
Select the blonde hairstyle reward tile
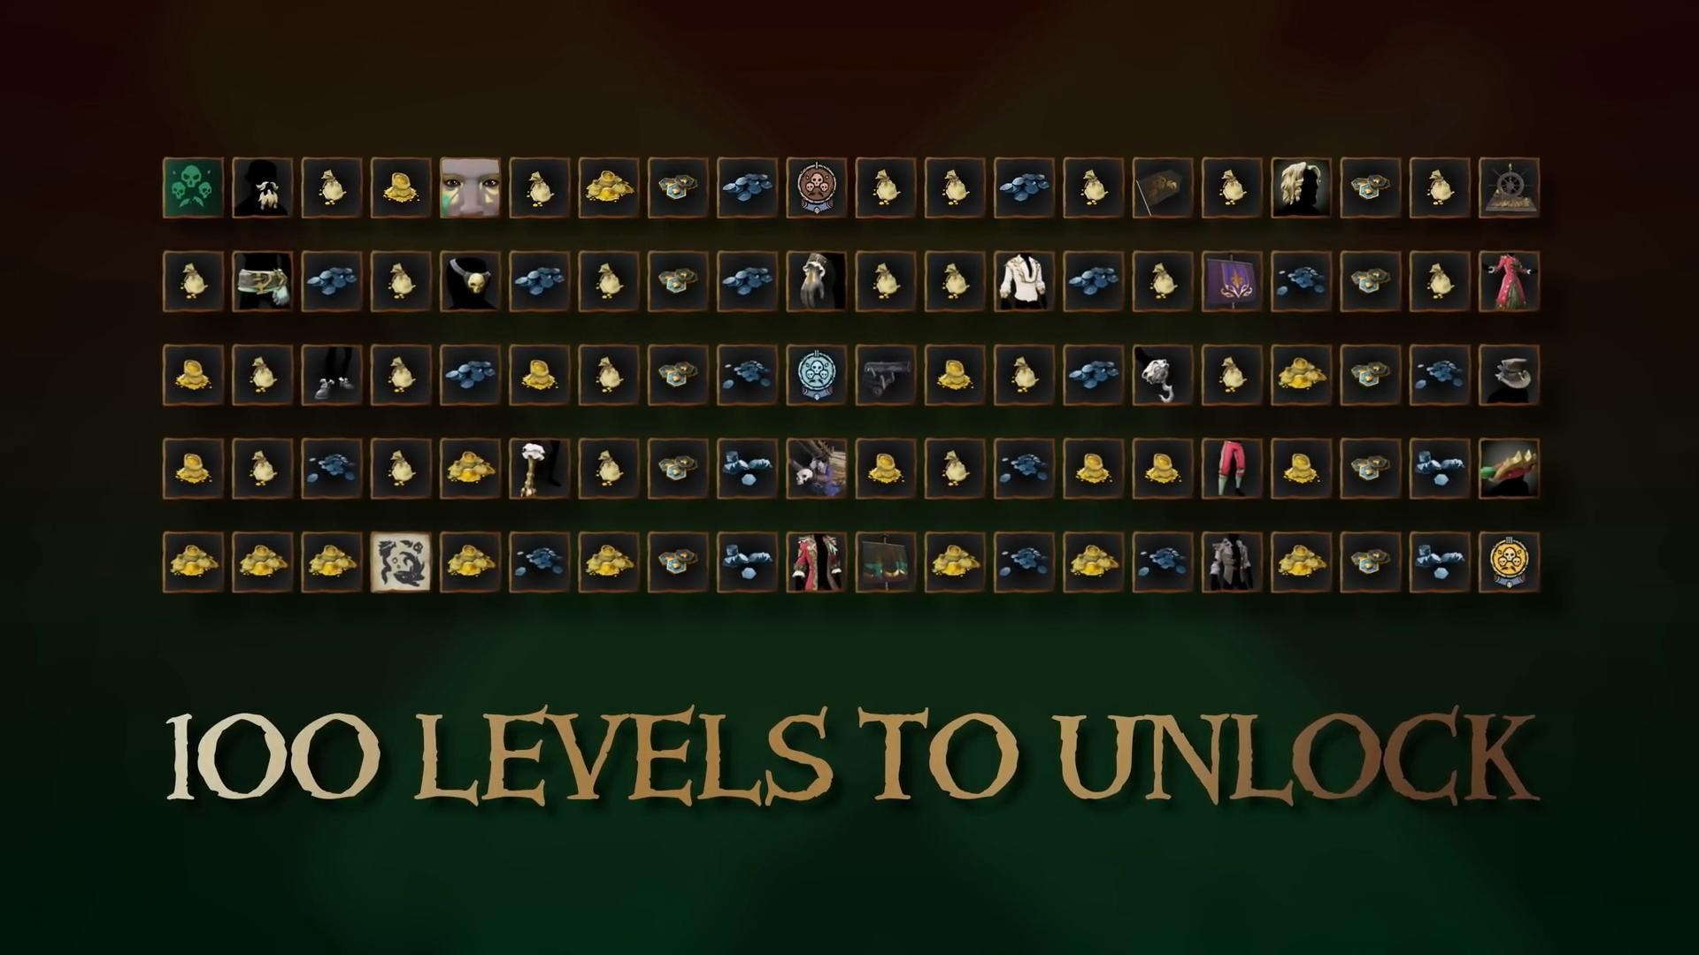click(1301, 187)
